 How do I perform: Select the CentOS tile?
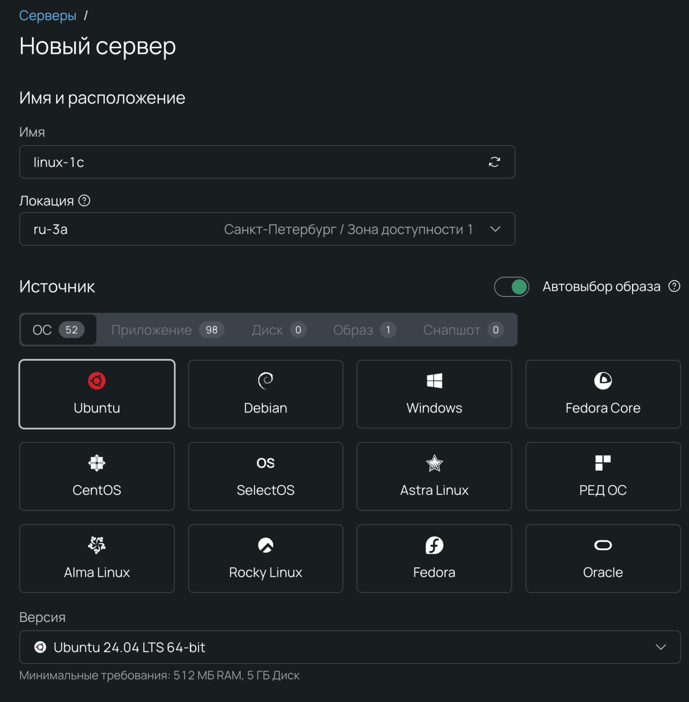[x=97, y=476]
